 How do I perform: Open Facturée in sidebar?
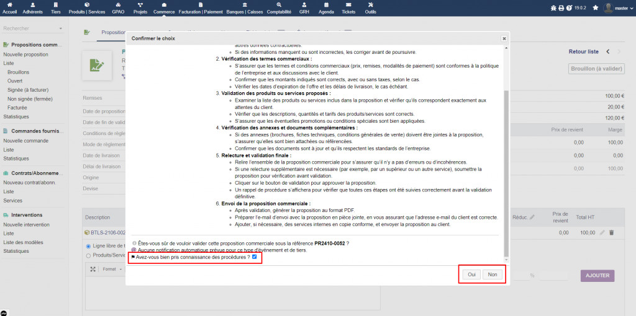(17, 108)
